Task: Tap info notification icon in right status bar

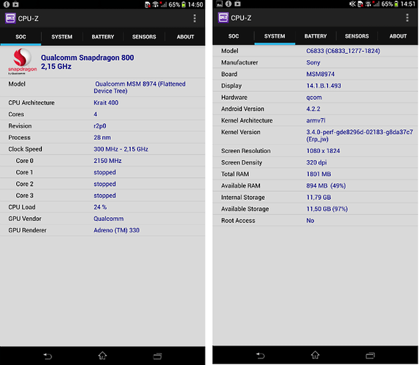Action: tap(228, 4)
